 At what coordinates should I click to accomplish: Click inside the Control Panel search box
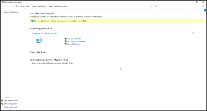(180, 6)
